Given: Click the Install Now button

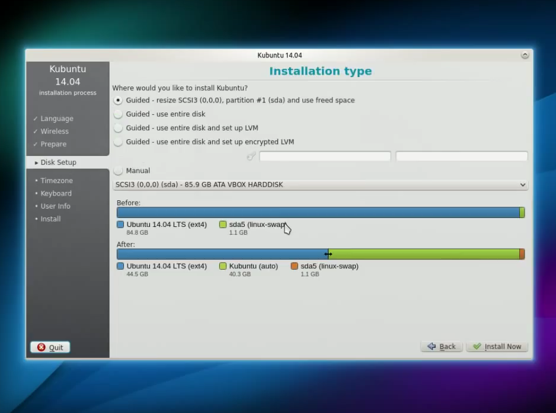Looking at the screenshot, I should point(497,347).
